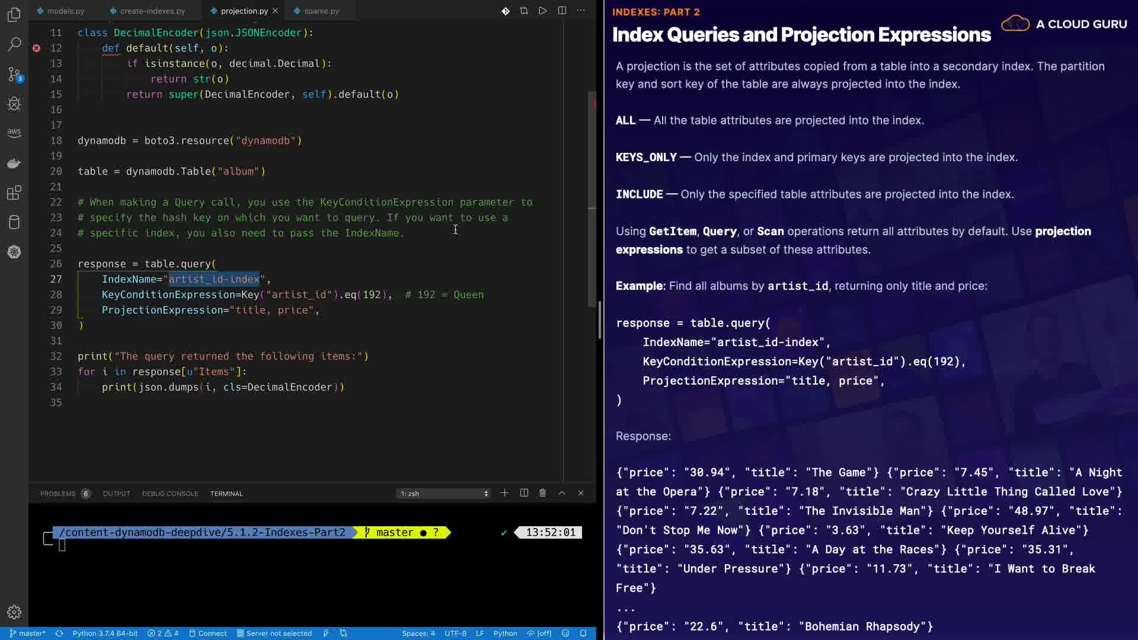Toggle split terminal icon
This screenshot has width=1138, height=640.
524,493
